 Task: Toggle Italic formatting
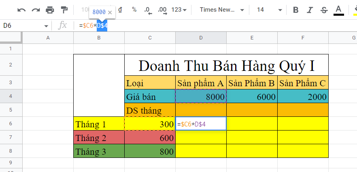pos(310,10)
